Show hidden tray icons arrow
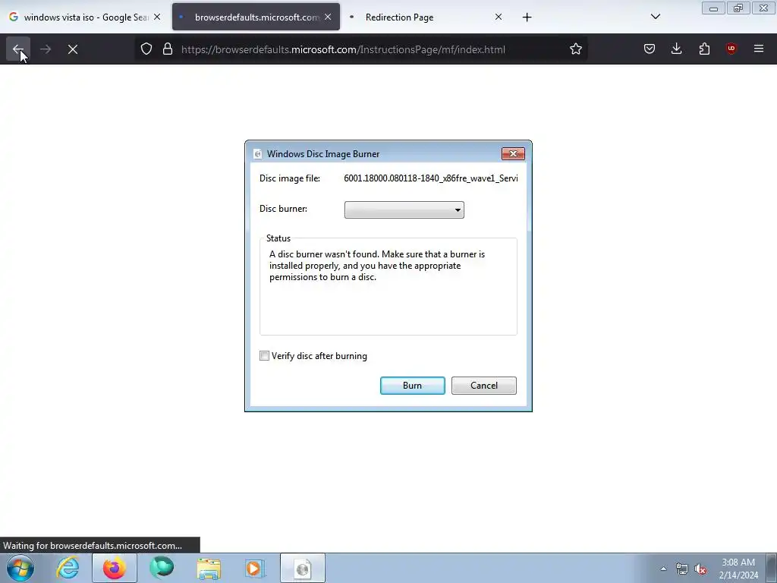Screen dimensions: 777x583 click(663, 569)
